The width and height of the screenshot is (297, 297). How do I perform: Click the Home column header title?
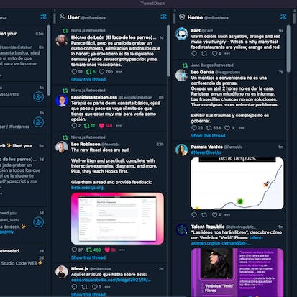pos(195,17)
